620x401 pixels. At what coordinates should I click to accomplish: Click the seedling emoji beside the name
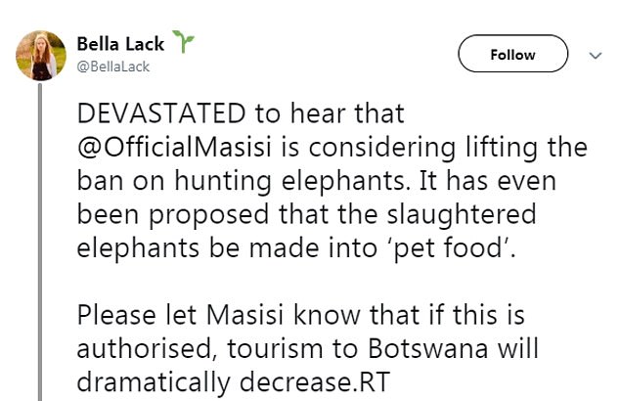click(183, 41)
